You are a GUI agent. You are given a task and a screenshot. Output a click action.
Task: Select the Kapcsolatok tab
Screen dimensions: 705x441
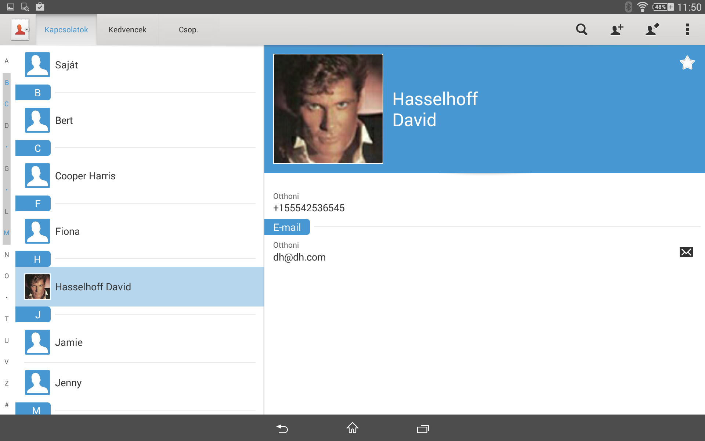pos(66,30)
